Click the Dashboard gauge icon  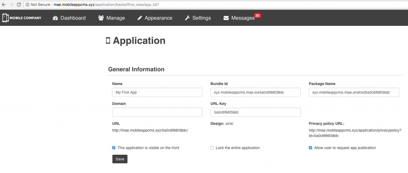(x=55, y=18)
